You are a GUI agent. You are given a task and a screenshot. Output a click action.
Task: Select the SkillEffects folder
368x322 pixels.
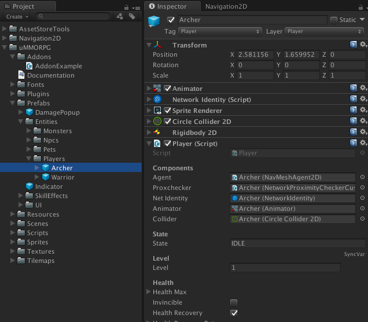point(47,196)
